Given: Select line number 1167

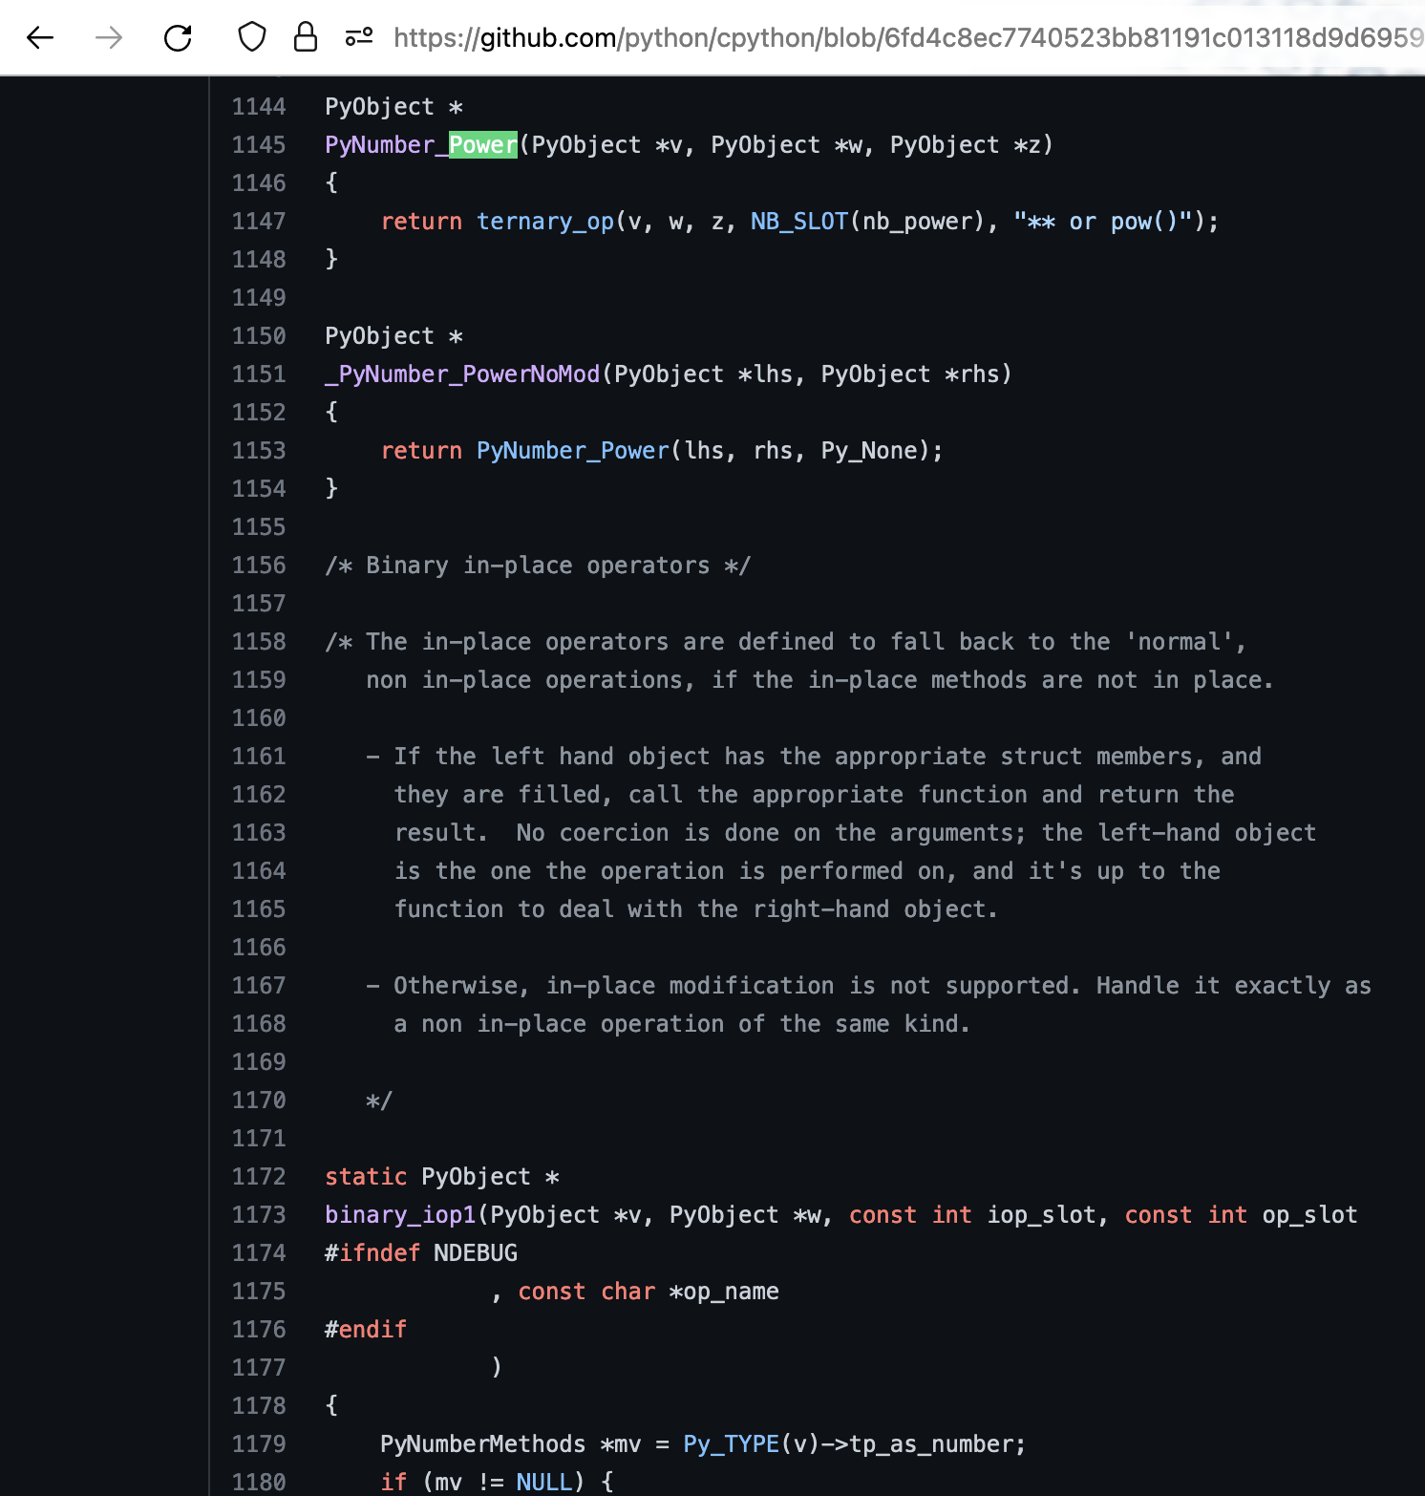Looking at the screenshot, I should pos(259,986).
